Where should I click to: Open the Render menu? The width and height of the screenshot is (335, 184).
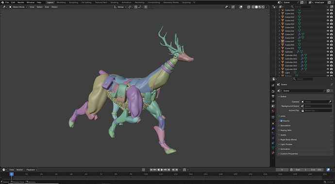click(21, 2)
